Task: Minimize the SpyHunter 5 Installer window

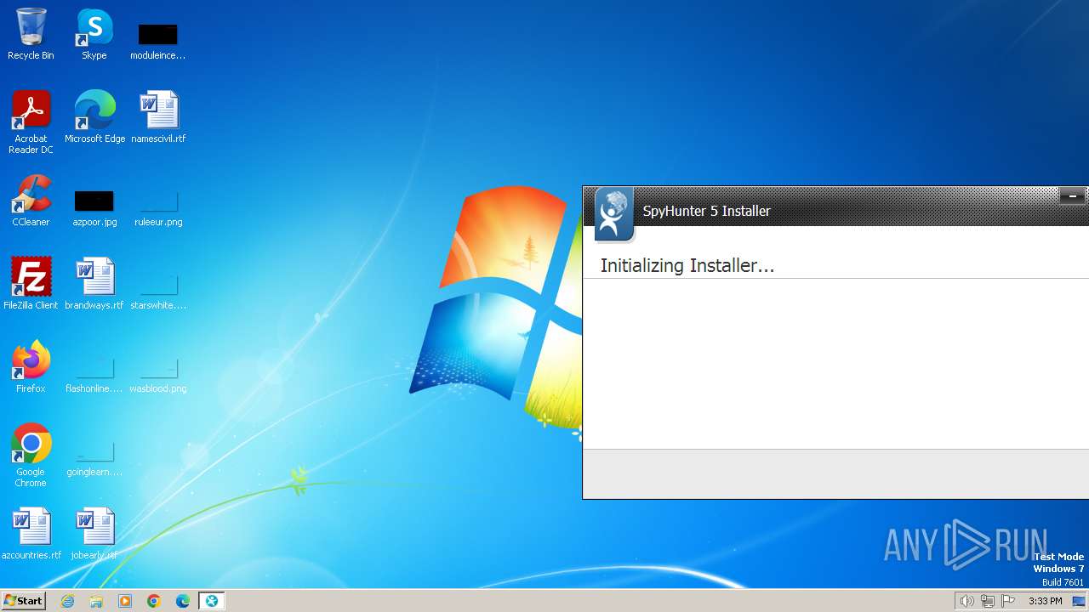Action: click(1072, 196)
